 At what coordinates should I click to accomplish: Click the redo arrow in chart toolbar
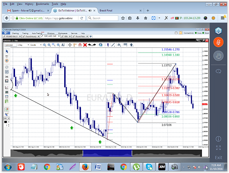[x=94, y=45]
